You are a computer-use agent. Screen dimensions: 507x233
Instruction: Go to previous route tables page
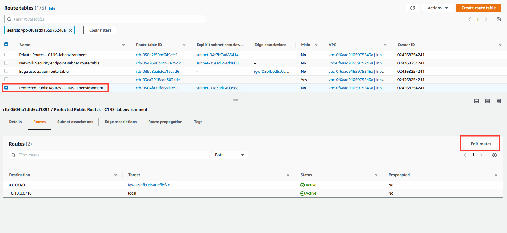[469, 19]
